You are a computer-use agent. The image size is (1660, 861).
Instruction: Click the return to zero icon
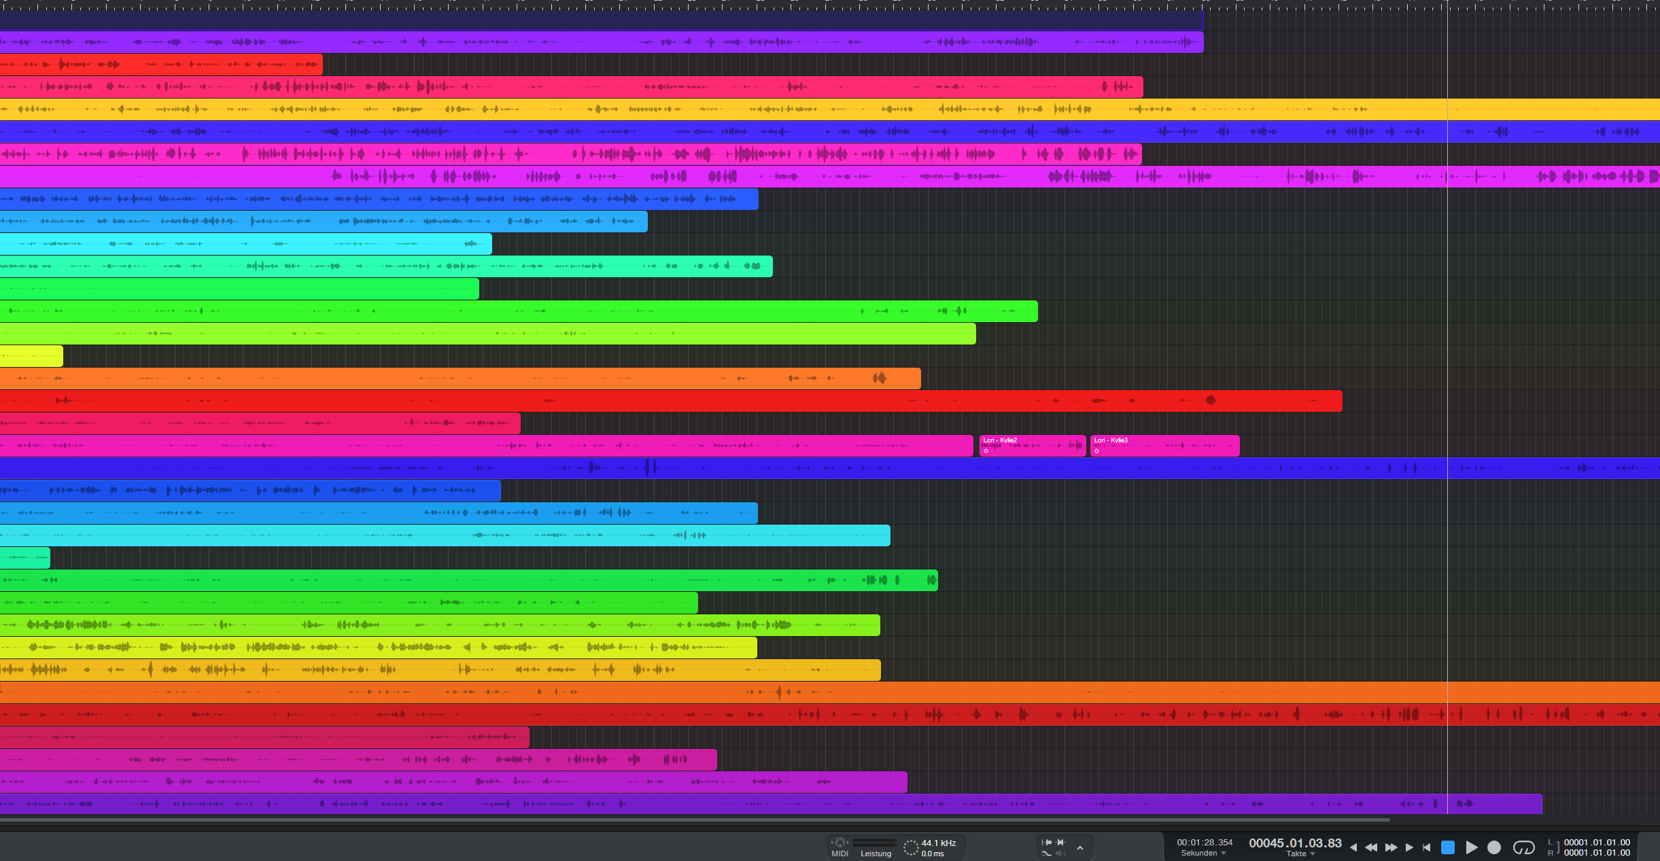1427,847
